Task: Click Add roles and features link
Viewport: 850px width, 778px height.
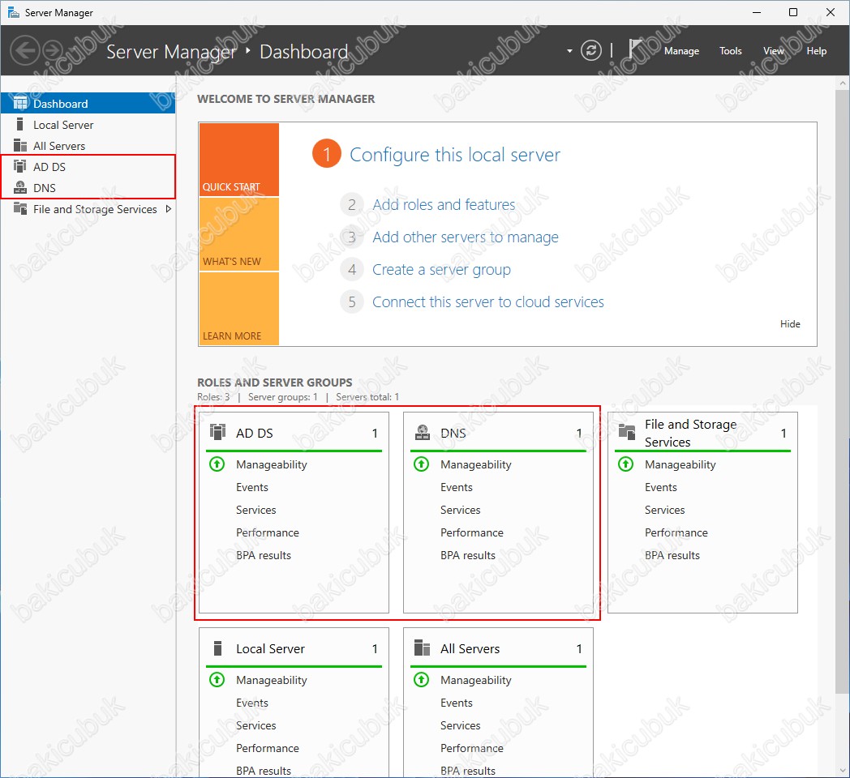Action: point(444,204)
